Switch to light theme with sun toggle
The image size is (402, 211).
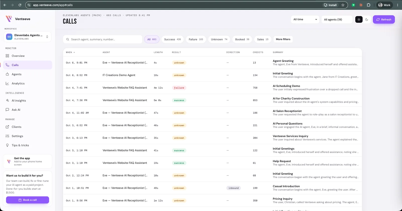tap(359, 20)
